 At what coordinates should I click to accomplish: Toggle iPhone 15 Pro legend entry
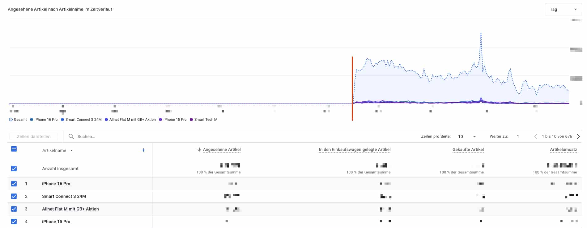[173, 120]
